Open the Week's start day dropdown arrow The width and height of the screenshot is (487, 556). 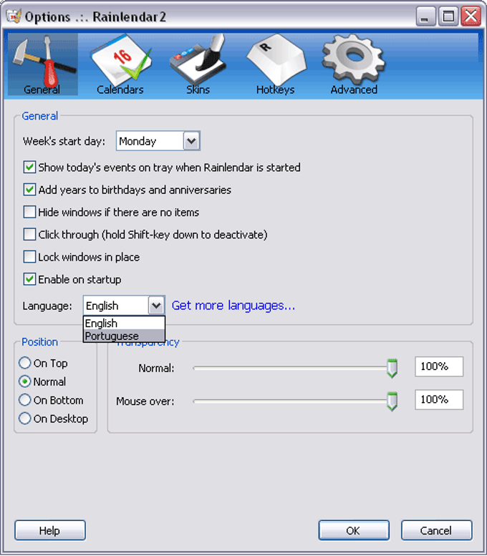192,141
